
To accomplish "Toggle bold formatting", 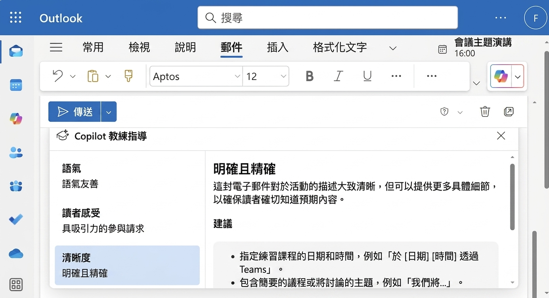I will (x=310, y=76).
